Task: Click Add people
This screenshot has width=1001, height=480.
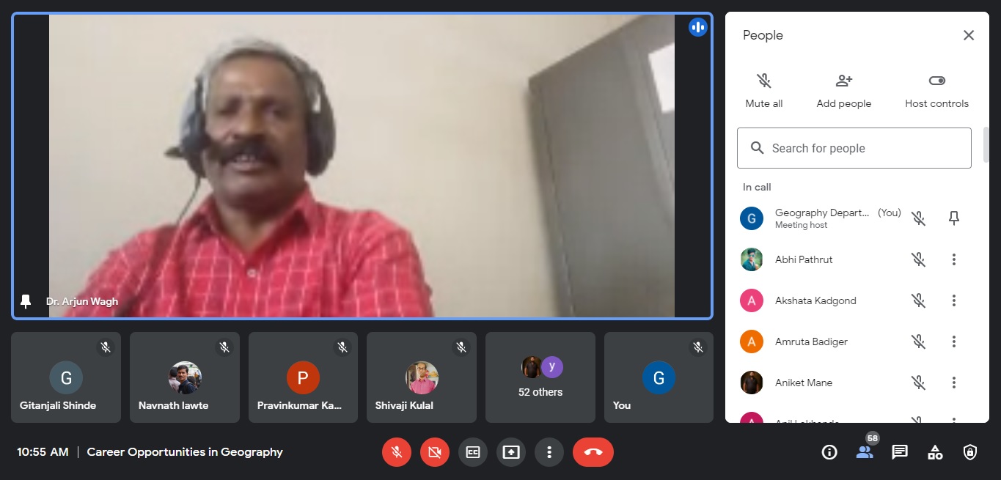Action: [844, 91]
